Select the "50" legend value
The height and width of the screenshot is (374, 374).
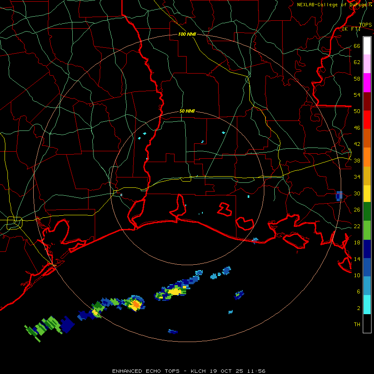(357, 111)
